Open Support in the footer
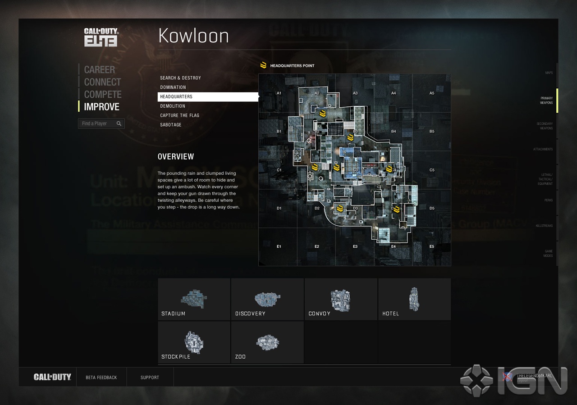This screenshot has height=405, width=577. pyautogui.click(x=150, y=378)
